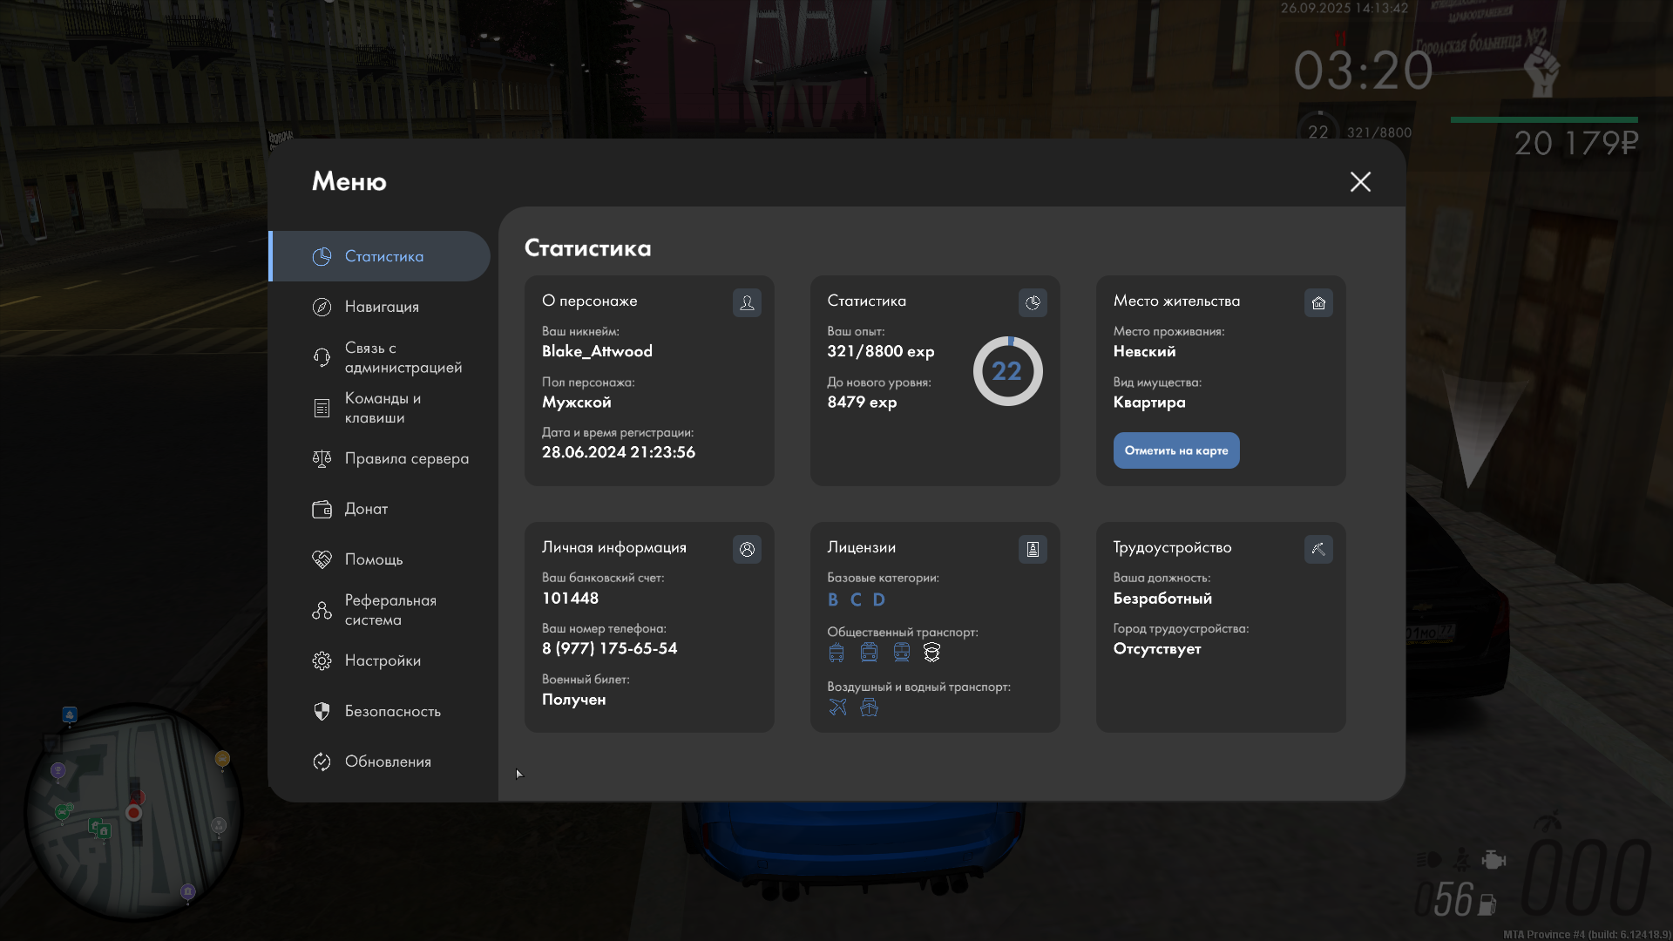Close the Меню window with X

pyautogui.click(x=1360, y=181)
